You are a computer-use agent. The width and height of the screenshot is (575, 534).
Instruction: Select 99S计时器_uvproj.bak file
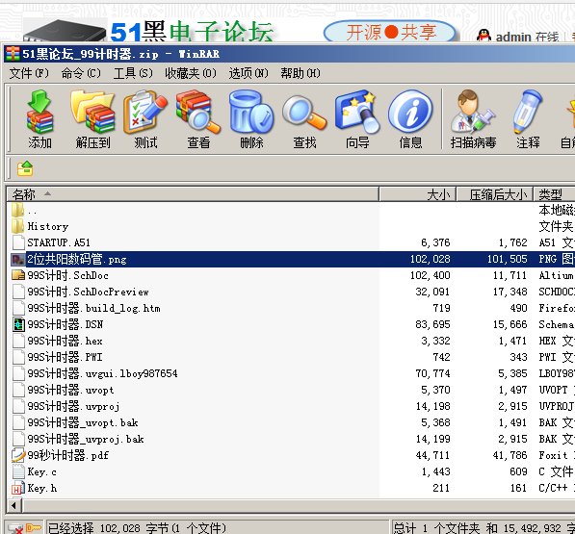click(86, 439)
